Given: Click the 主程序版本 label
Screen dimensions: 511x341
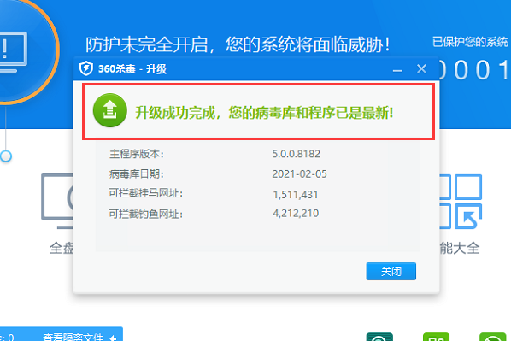Looking at the screenshot, I should pyautogui.click(x=137, y=154).
